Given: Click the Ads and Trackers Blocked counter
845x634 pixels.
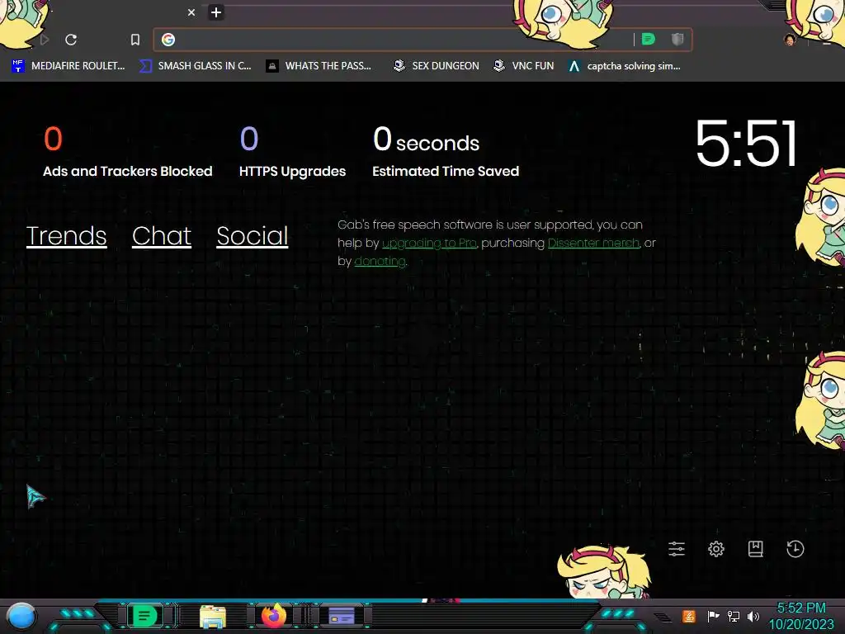Looking at the screenshot, I should tap(128, 152).
